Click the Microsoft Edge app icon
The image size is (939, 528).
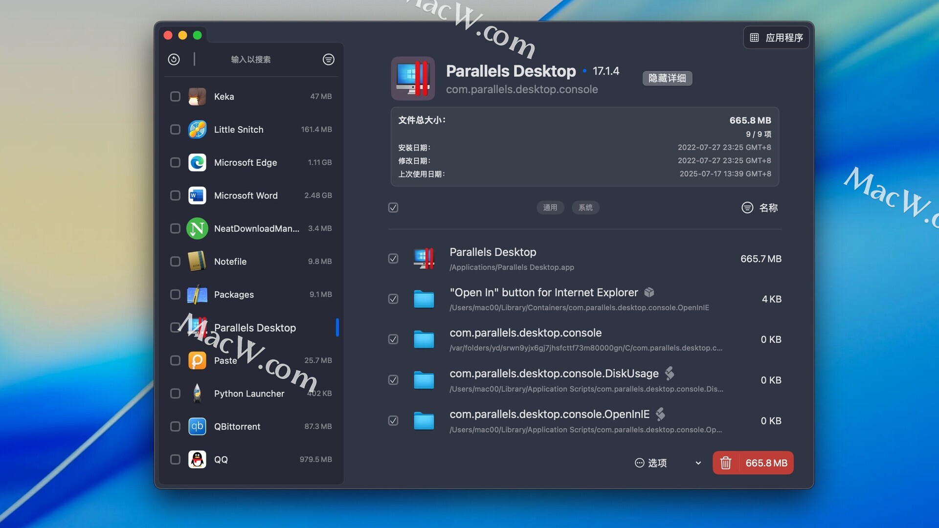[x=197, y=162]
